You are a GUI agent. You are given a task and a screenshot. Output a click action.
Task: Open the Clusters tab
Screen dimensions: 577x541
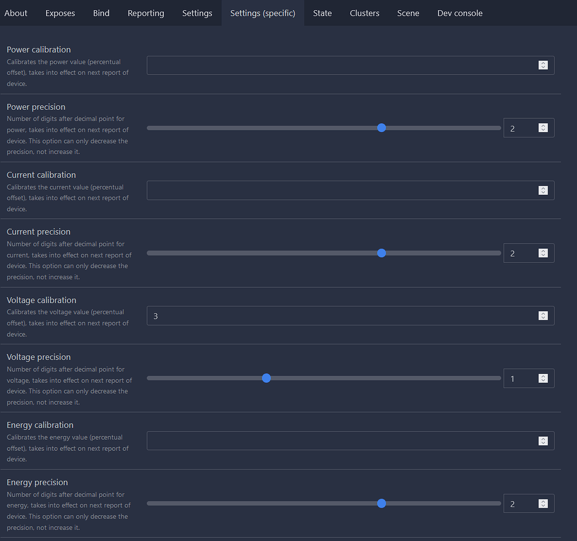[x=364, y=12]
